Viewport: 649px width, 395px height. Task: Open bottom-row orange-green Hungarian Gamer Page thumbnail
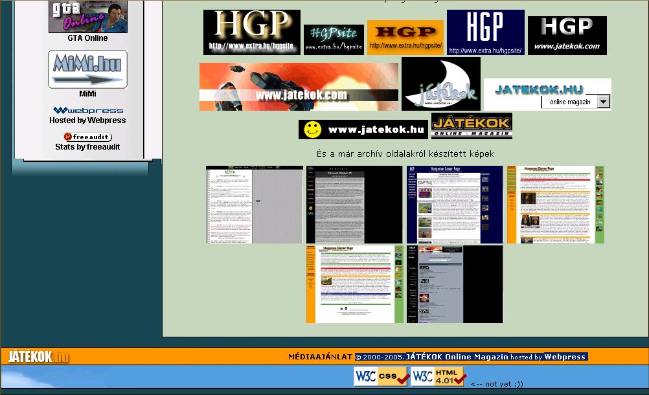point(355,284)
